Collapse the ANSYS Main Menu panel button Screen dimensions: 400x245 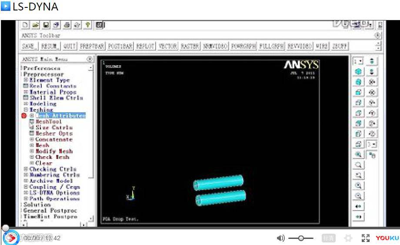pyautogui.click(x=89, y=59)
